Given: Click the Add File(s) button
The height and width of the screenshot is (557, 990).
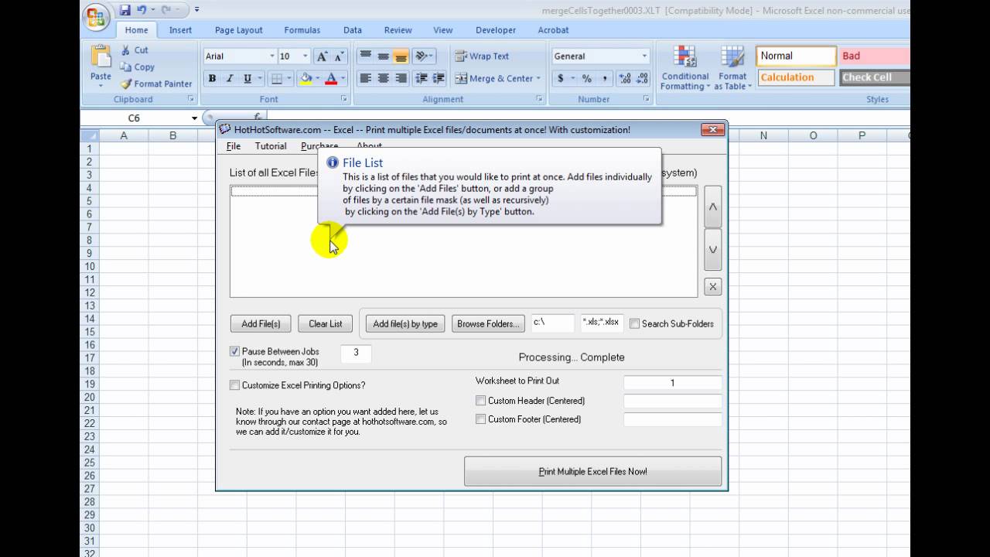Looking at the screenshot, I should point(261,323).
